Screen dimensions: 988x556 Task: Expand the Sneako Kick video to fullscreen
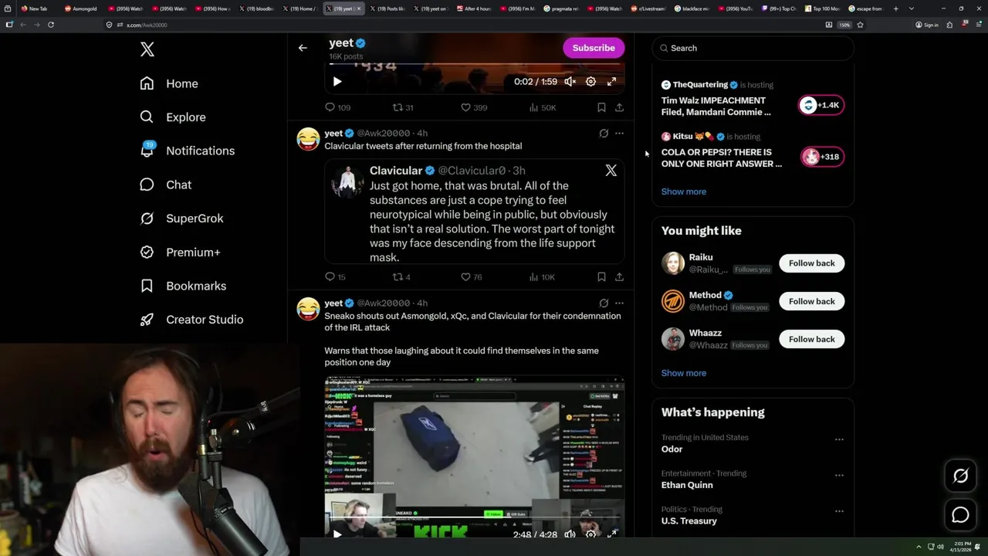pos(611,534)
